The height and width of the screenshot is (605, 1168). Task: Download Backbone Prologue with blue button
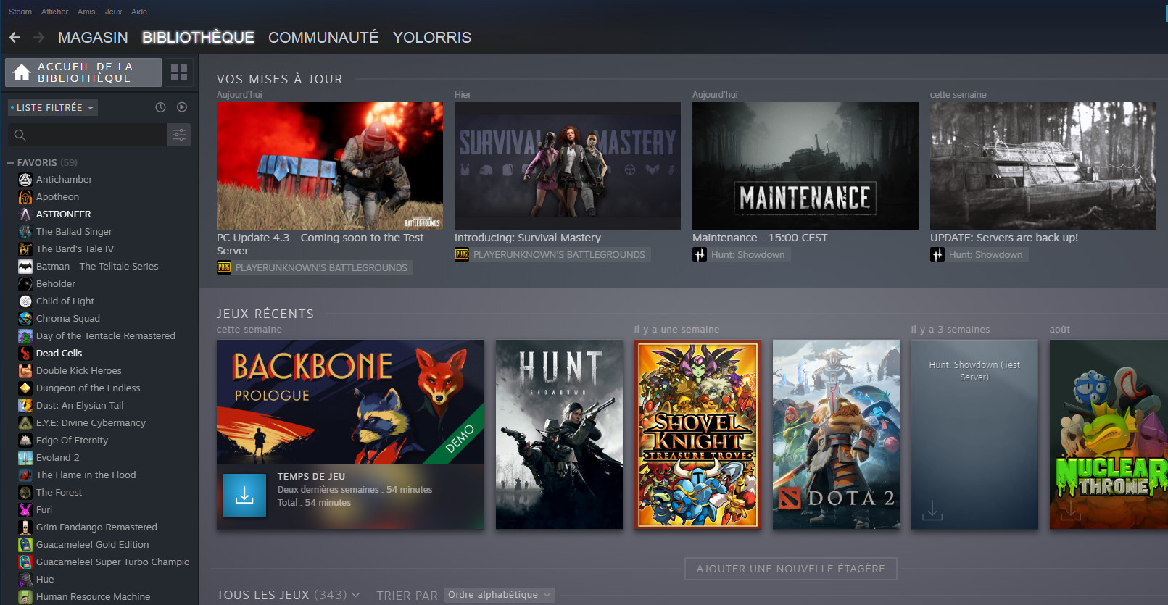[x=244, y=496]
